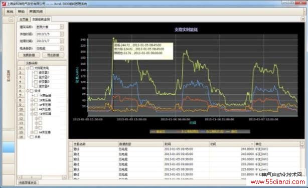The height and width of the screenshot is (188, 308).
Task: Click the 加载数据 button
Action: [29, 55]
